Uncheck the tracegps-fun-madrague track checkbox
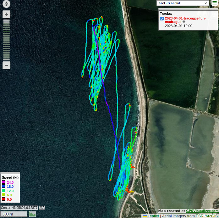The width and height of the screenshot is (219, 218). [162, 19]
